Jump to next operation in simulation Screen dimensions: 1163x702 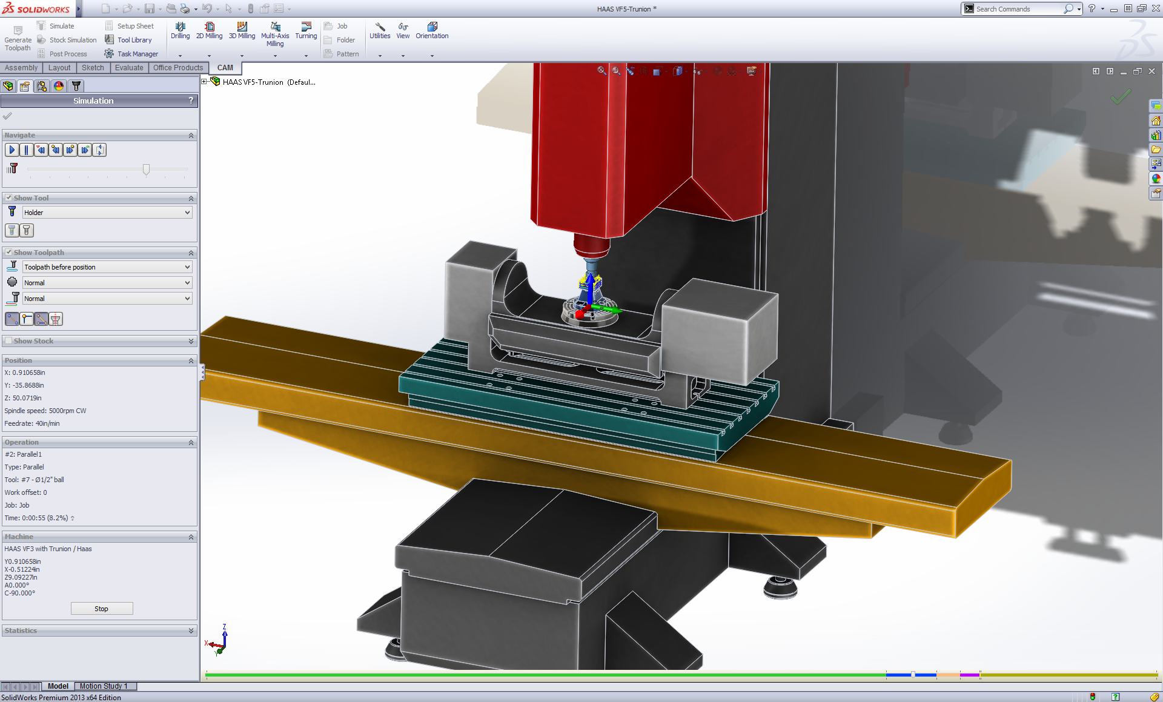85,150
